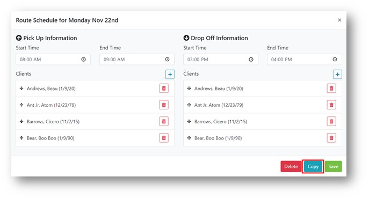Click the clock icon in Drop Off Start Time
The width and height of the screenshot is (369, 199).
[x=251, y=60]
